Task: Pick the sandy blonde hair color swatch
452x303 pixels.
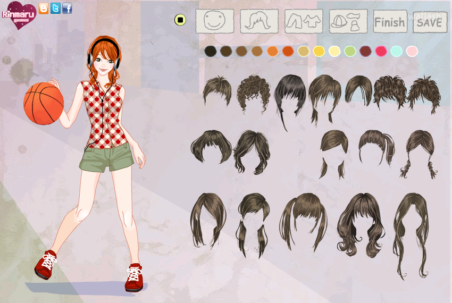Action: pos(304,52)
